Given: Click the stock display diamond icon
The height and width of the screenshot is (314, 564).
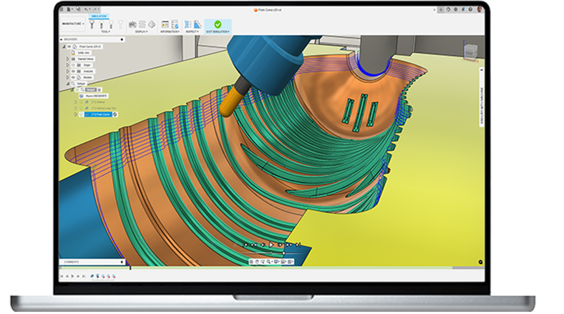Looking at the screenshot, I should (x=152, y=24).
